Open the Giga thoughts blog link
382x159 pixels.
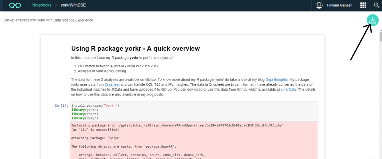coord(276,79)
